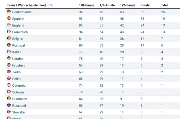Click the England flag icon

[9, 25]
